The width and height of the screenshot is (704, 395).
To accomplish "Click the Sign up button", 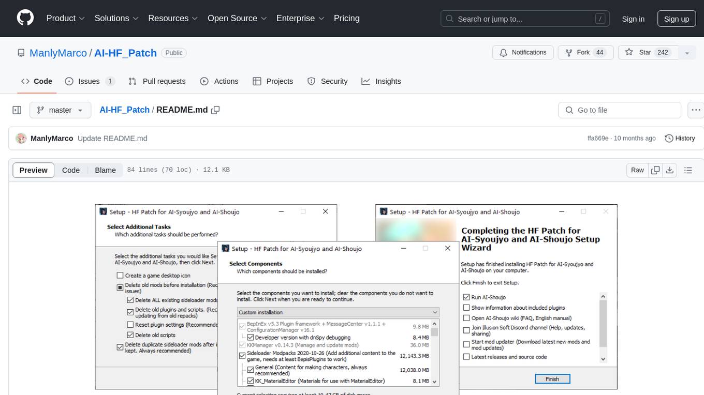I will 677,19.
